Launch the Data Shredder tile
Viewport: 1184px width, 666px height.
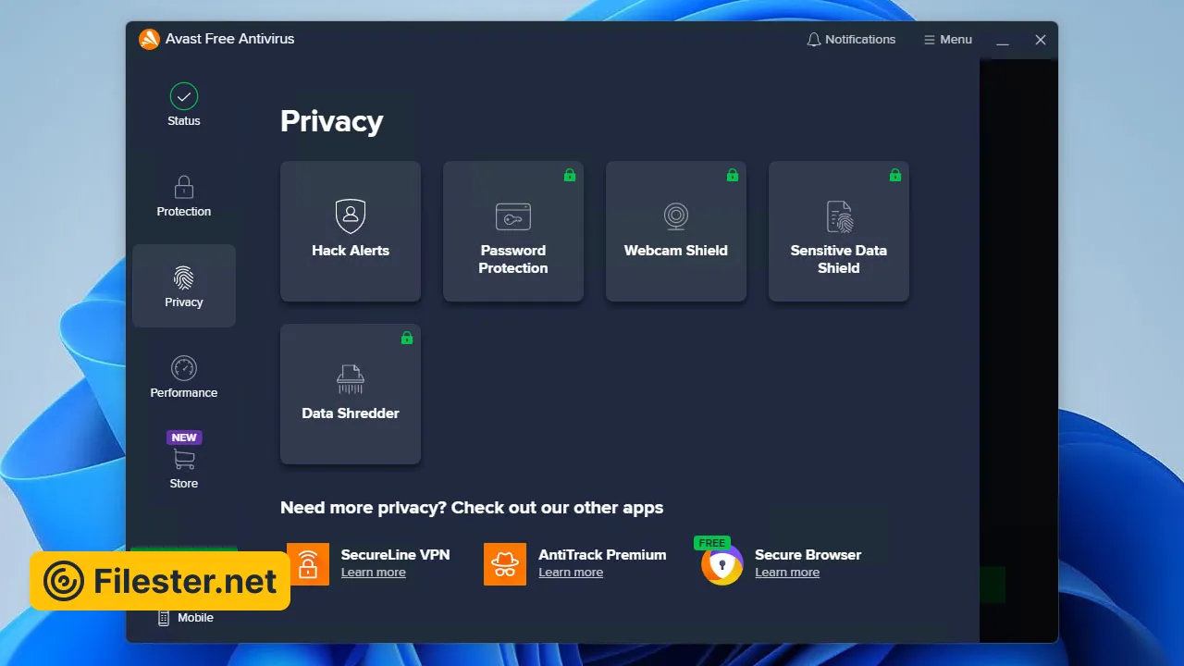[x=351, y=394]
